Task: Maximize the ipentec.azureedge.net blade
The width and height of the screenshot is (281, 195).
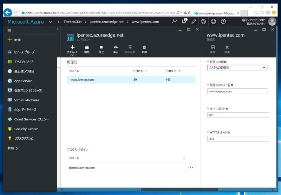Action: pos(189,29)
